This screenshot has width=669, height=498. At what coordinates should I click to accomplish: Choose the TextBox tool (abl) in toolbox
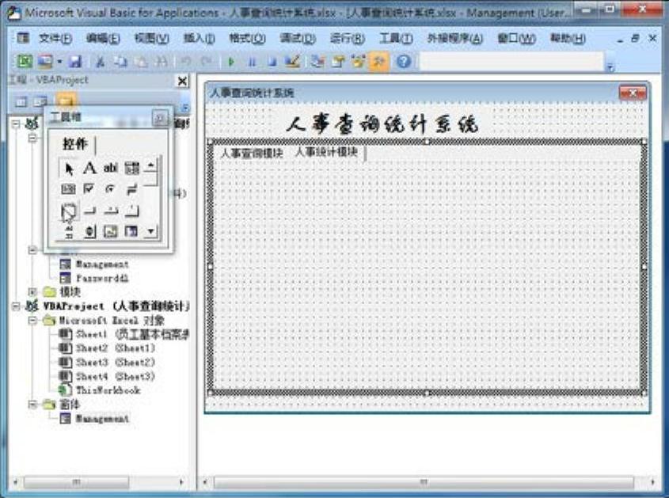(x=110, y=168)
